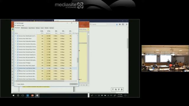Select Service Host: HomeGroup Provider text
Viewport: 189px width, 106px height.
(x=27, y=52)
